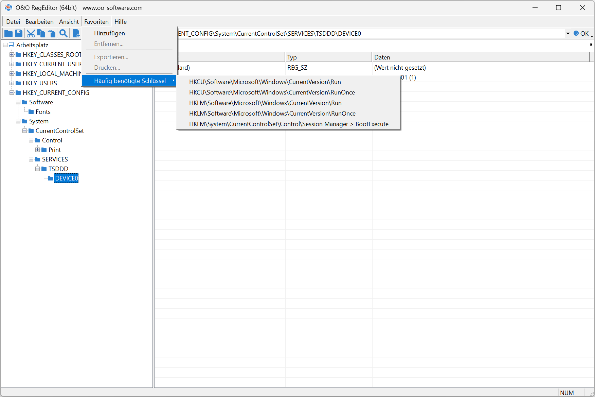Expand the Print key node

(x=38, y=150)
